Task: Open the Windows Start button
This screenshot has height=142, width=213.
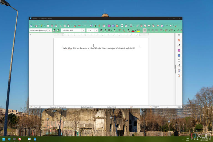Action: 4,139
